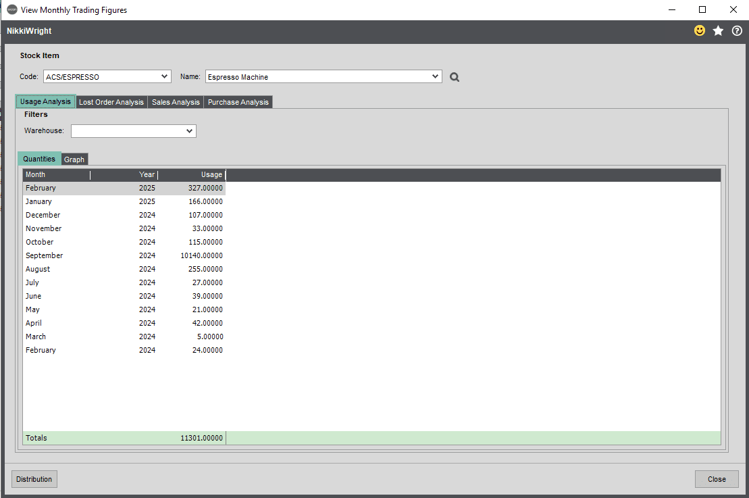Select the October 2024 row
This screenshot has width=749, height=498.
point(124,243)
